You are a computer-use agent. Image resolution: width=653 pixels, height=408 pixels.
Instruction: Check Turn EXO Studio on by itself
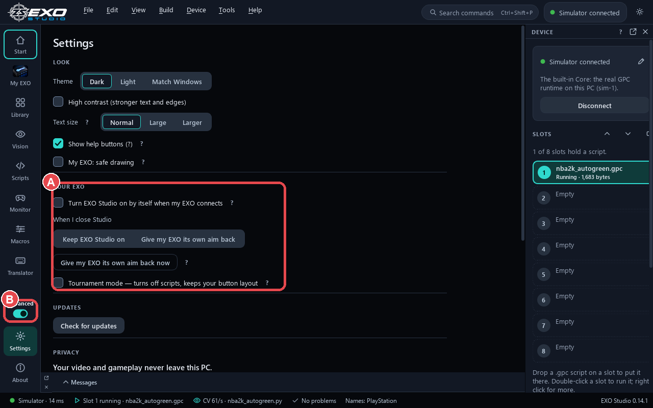[x=58, y=202]
